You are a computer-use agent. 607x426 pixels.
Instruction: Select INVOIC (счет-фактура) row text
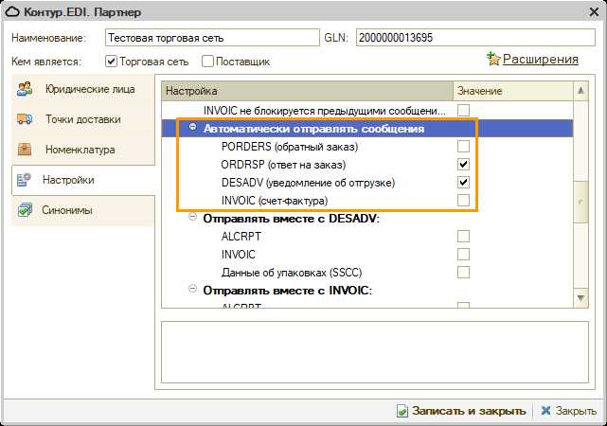coord(275,201)
